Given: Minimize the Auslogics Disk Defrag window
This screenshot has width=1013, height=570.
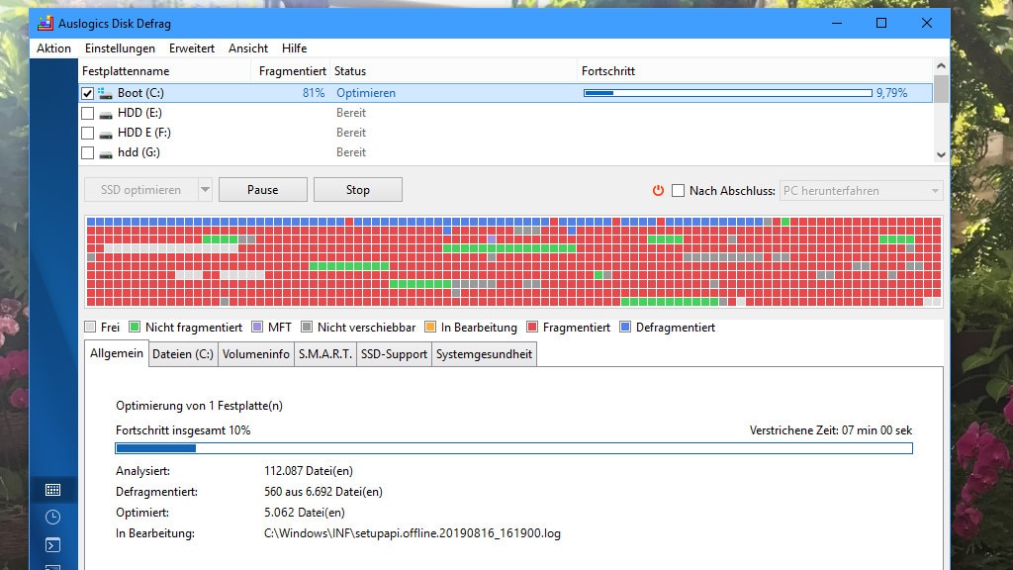Looking at the screenshot, I should pos(837,24).
